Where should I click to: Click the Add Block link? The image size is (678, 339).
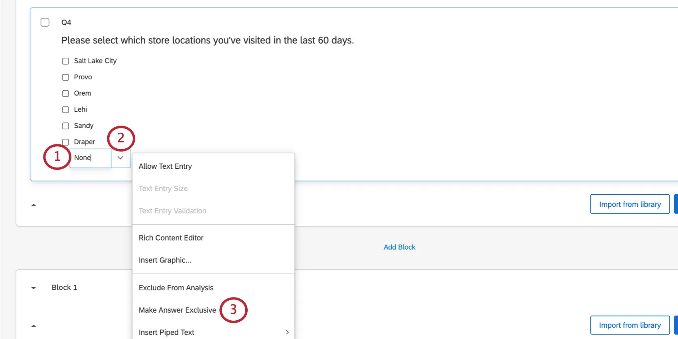coord(399,247)
